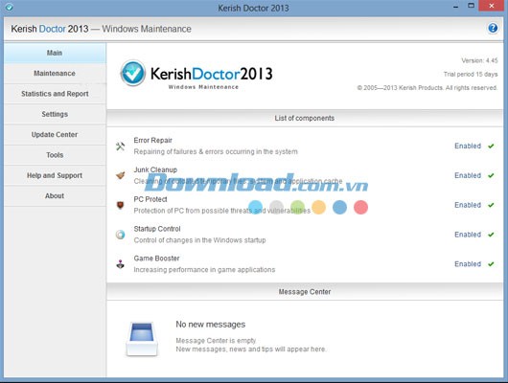Toggle the Game Booster green checkmark
Viewport: 508px width, 383px height.
tap(491, 264)
